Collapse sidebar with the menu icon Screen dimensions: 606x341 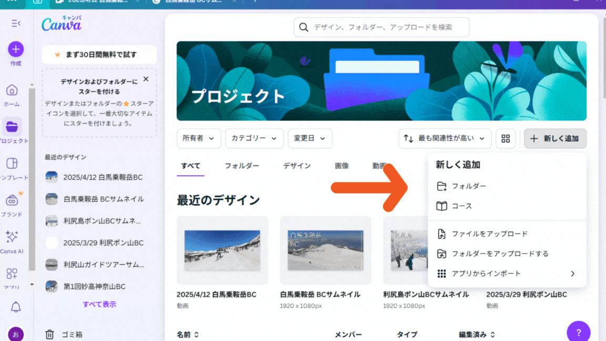[x=16, y=23]
